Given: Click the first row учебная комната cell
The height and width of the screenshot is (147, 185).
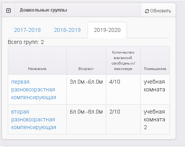Looking at the screenshot, I should click(x=155, y=89).
